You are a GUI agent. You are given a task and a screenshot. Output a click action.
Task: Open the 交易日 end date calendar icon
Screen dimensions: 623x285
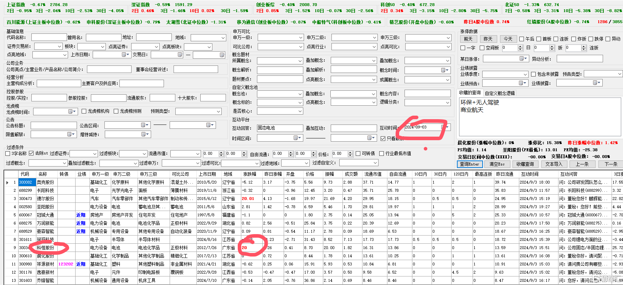pos(222,55)
